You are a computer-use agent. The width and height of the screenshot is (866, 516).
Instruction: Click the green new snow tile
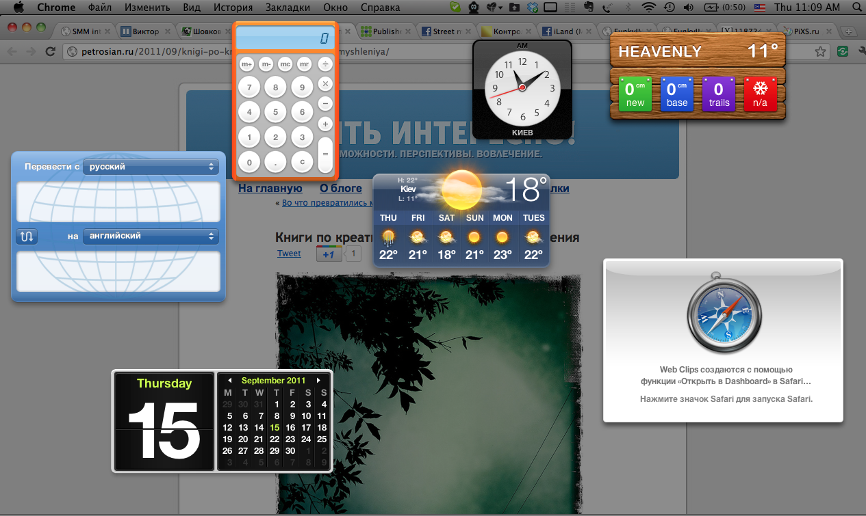[x=635, y=94]
